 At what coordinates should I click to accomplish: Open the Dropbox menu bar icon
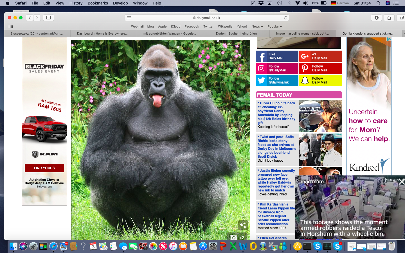pyautogui.click(x=261, y=3)
